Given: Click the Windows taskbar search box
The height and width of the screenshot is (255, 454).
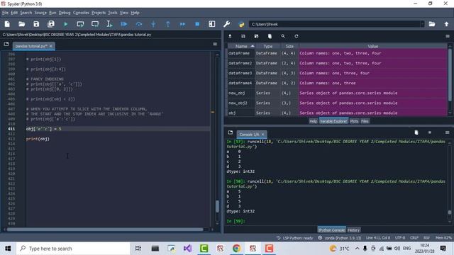Looking at the screenshot, I should coord(73,249).
